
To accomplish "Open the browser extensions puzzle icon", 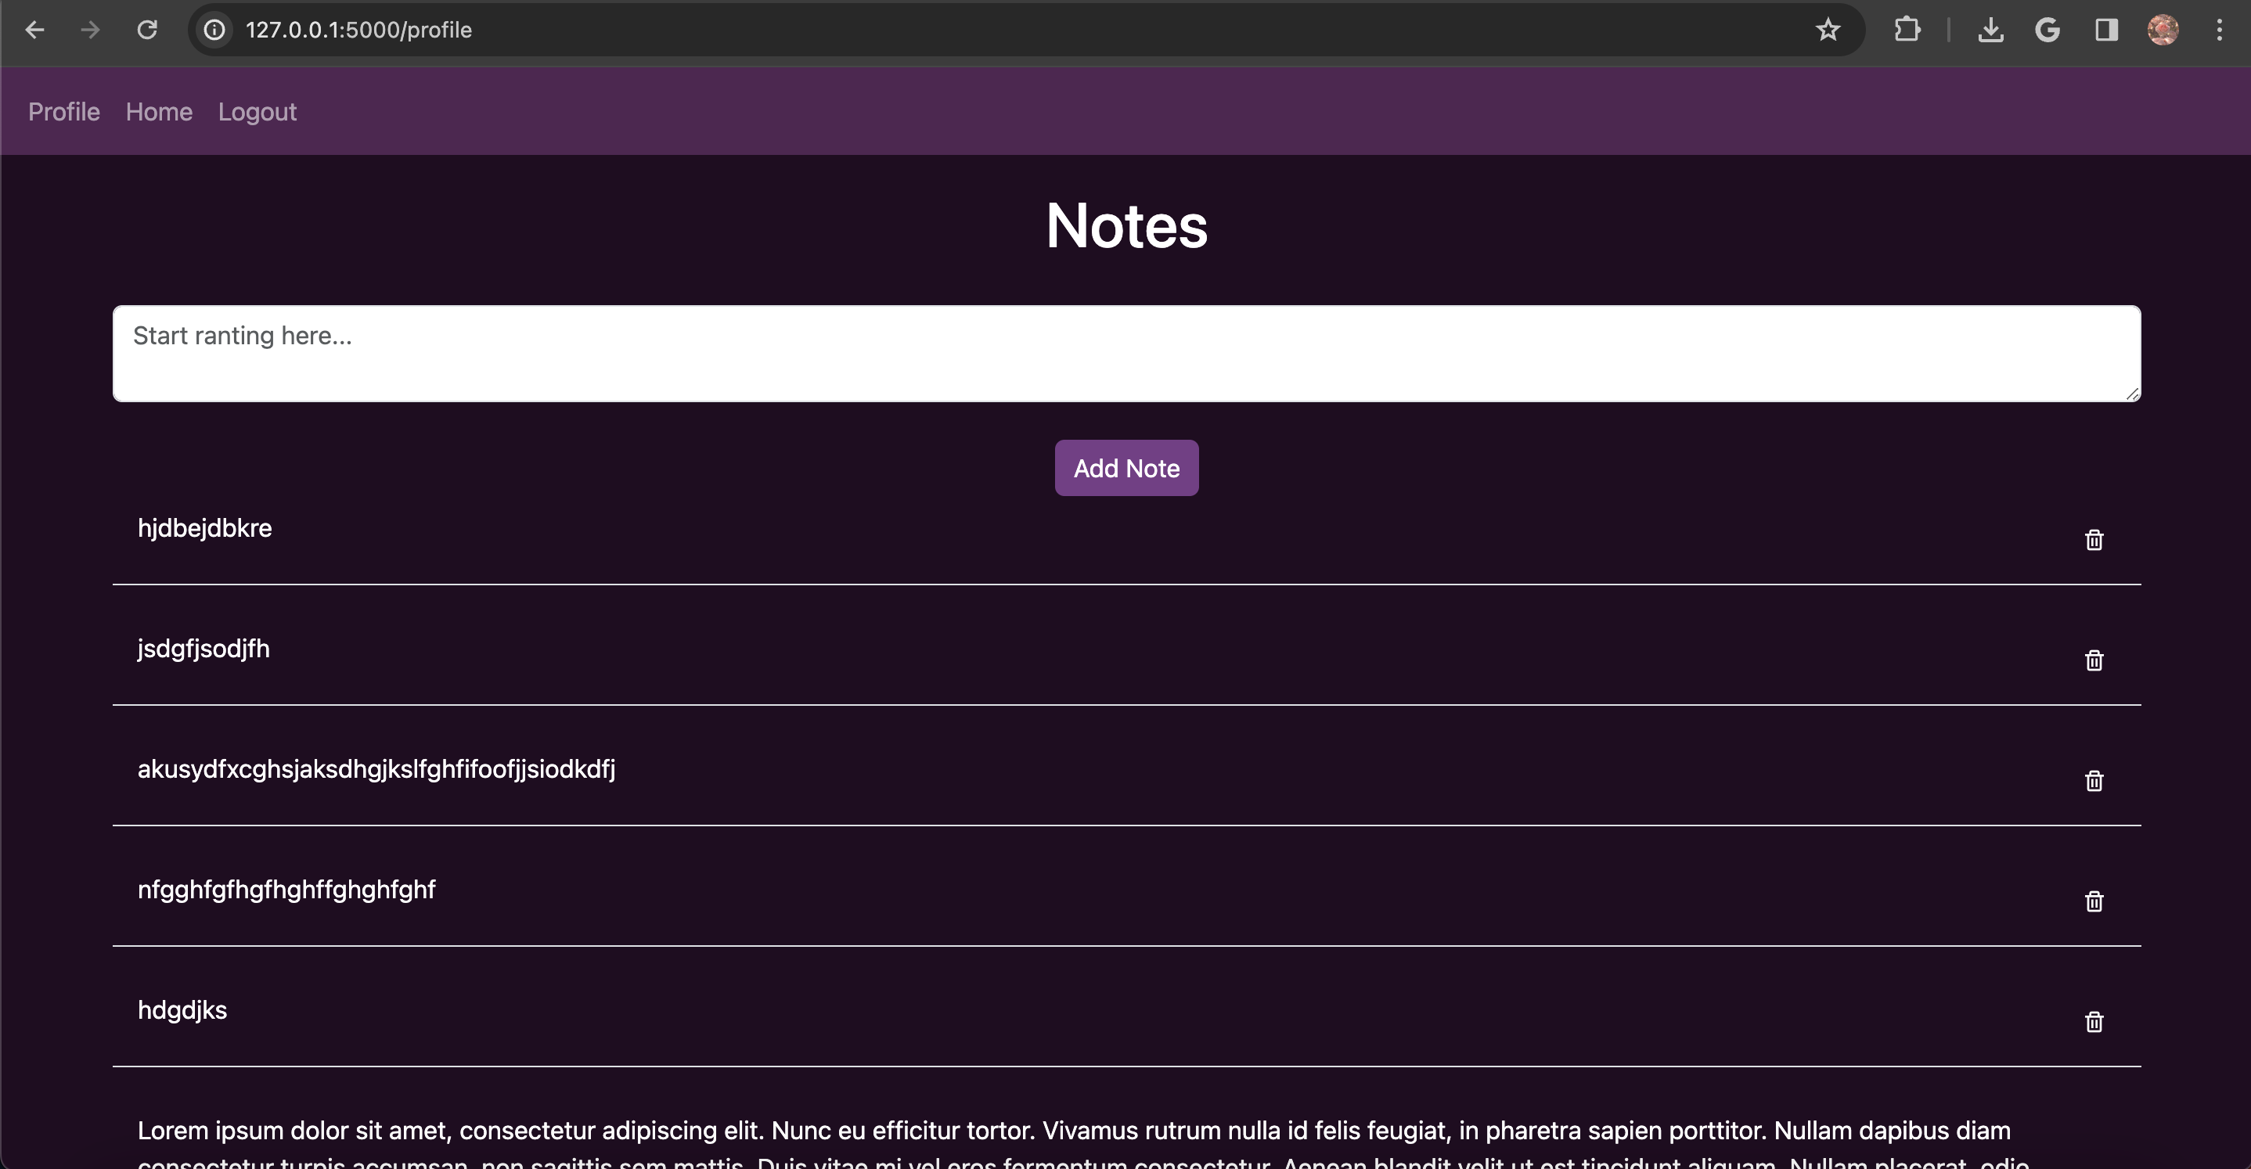I will point(1907,31).
